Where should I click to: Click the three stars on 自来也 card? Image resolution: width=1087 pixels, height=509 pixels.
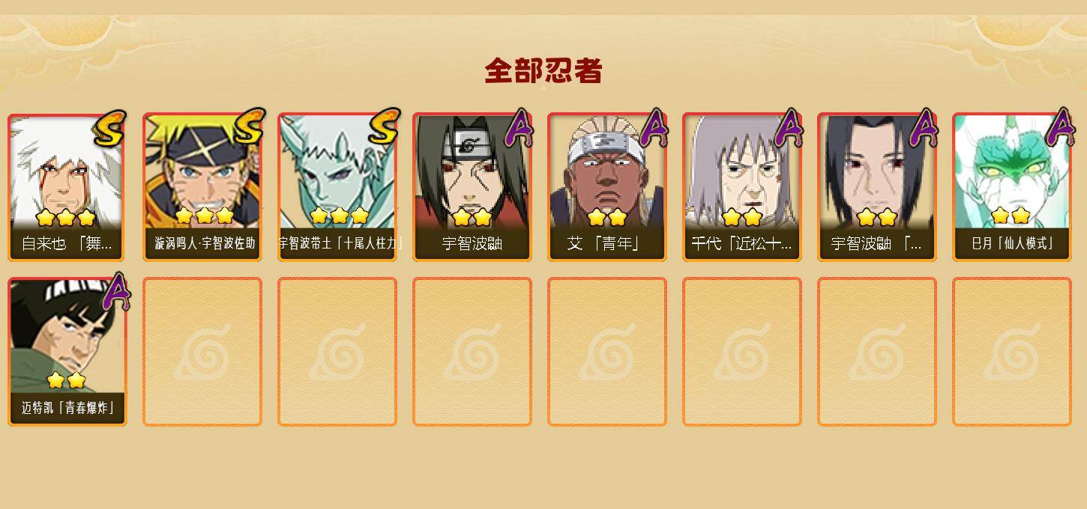(66, 218)
